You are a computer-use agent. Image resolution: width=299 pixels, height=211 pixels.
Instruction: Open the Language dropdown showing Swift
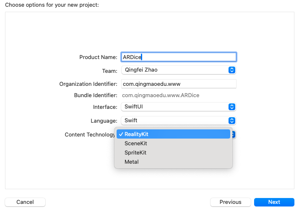click(178, 121)
